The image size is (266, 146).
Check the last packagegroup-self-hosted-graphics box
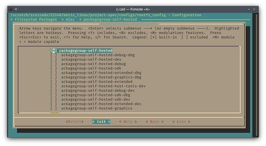[x=54, y=108]
